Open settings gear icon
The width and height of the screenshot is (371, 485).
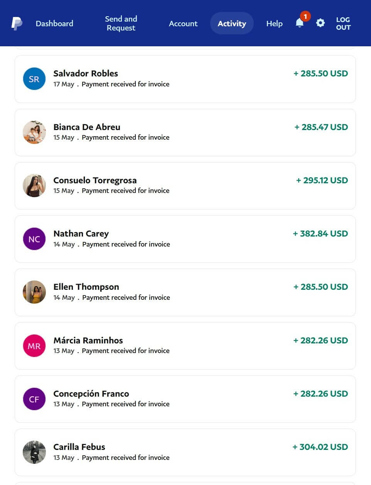[x=320, y=23]
